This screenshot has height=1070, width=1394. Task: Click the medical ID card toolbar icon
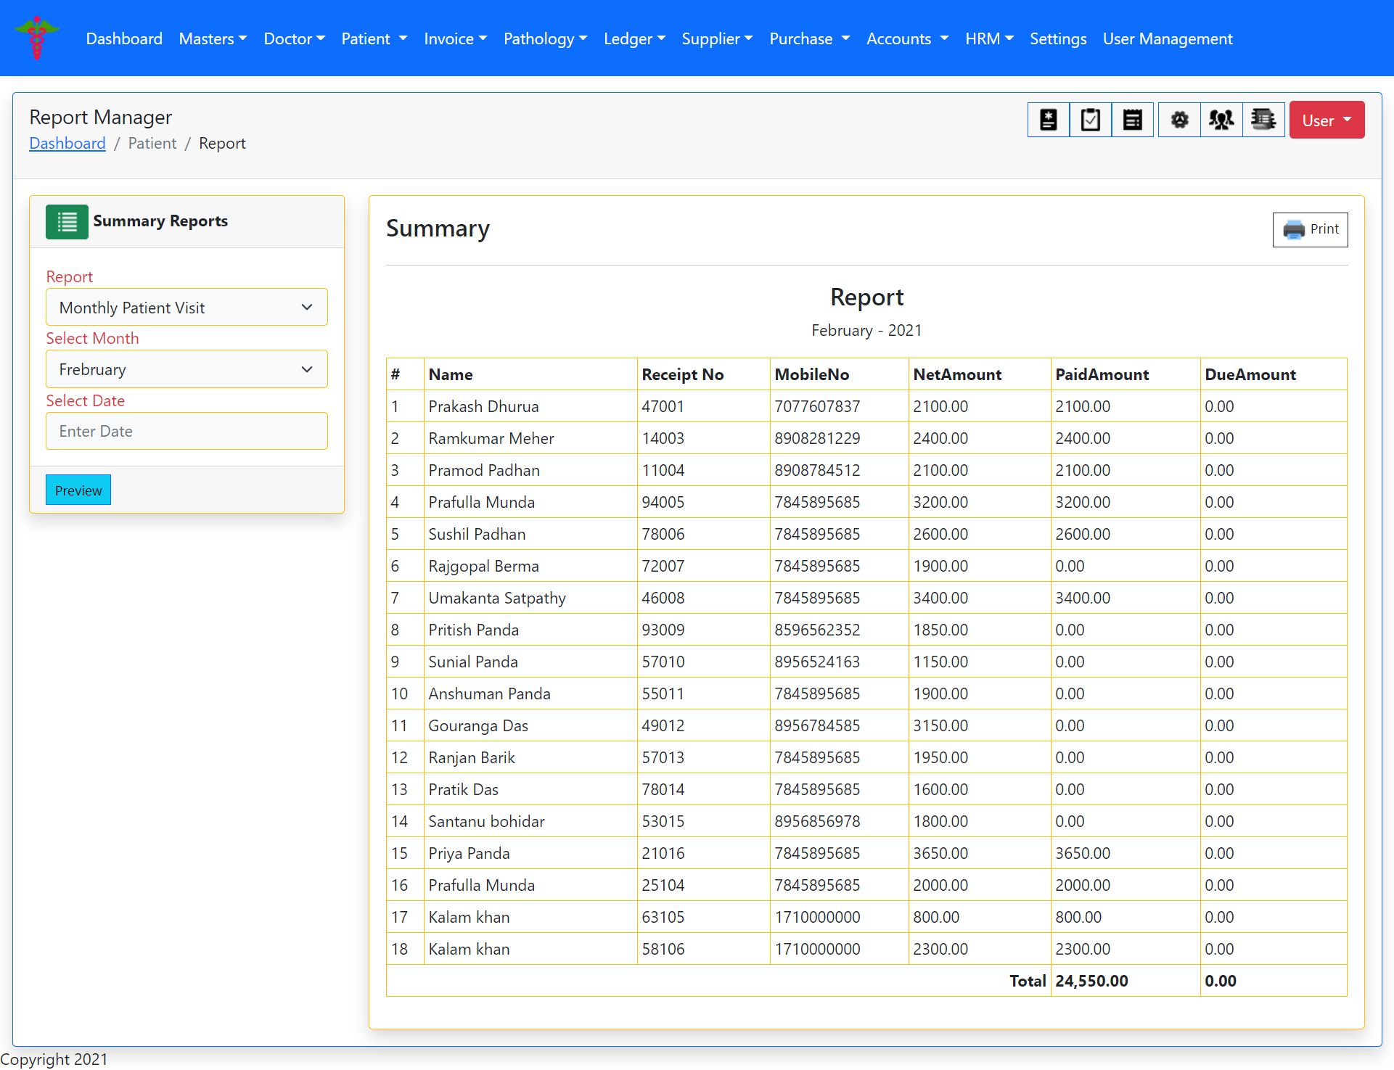coord(1048,120)
